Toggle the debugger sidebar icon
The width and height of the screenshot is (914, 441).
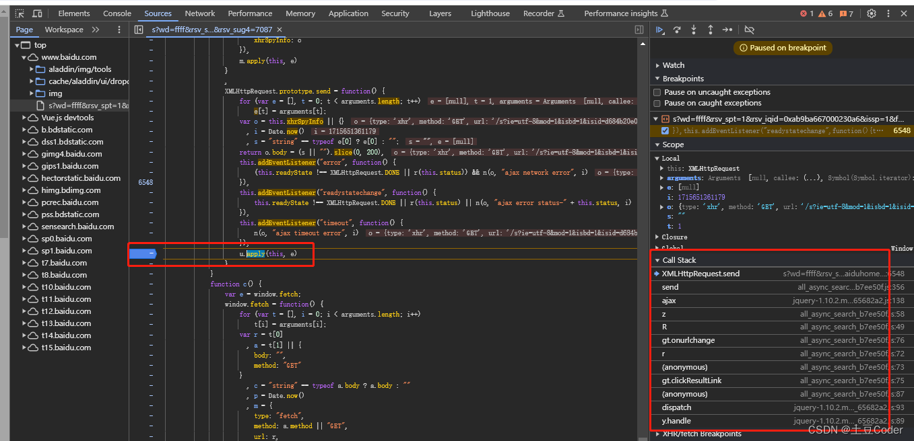(x=639, y=30)
